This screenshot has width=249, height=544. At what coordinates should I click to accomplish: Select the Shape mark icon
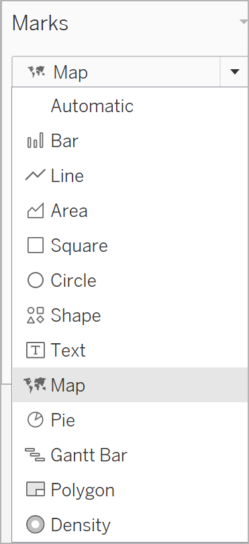tap(36, 315)
